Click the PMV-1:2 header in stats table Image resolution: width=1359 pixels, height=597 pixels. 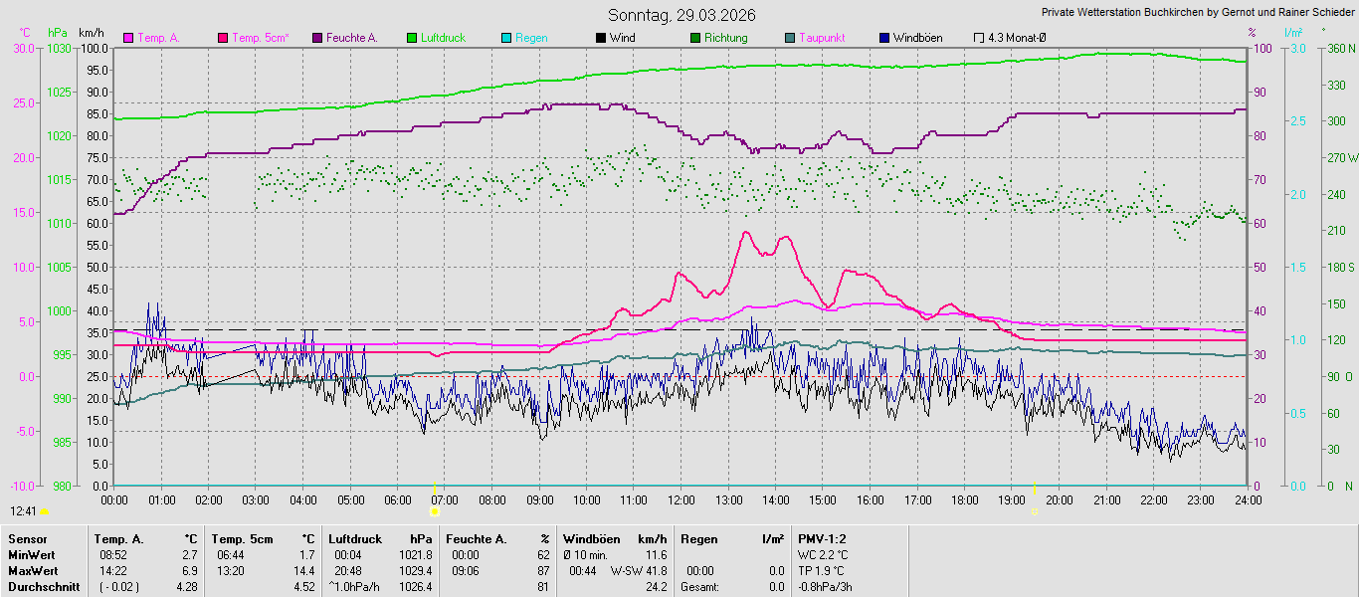(x=822, y=539)
